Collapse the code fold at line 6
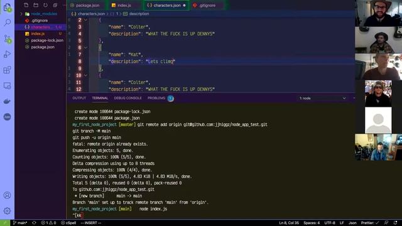The image size is (402, 226). (85, 48)
